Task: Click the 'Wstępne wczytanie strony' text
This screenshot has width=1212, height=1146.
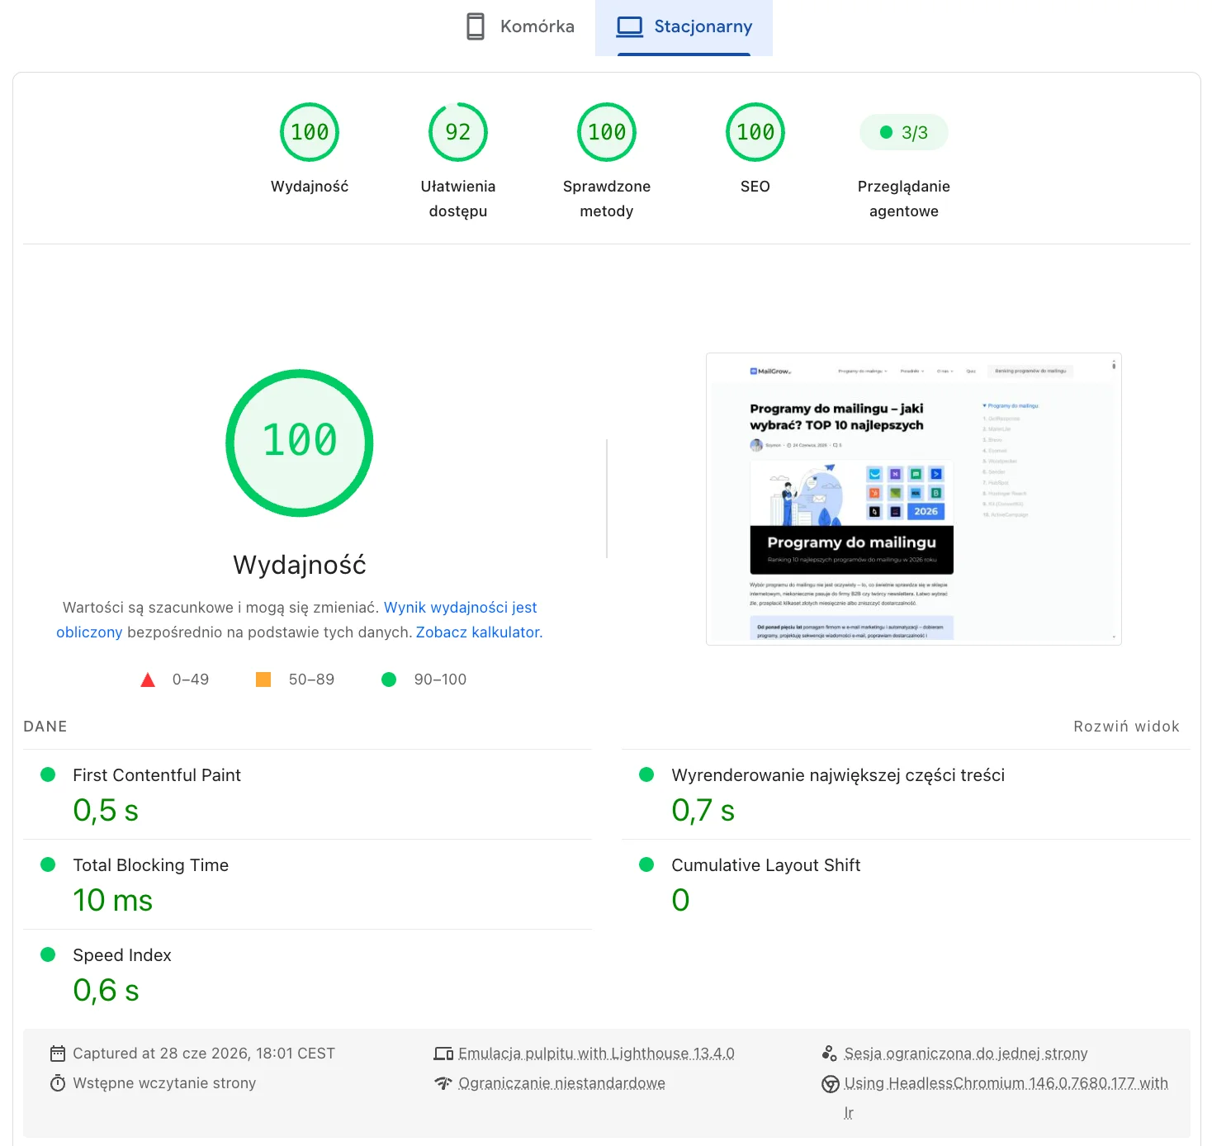Action: point(164,1083)
